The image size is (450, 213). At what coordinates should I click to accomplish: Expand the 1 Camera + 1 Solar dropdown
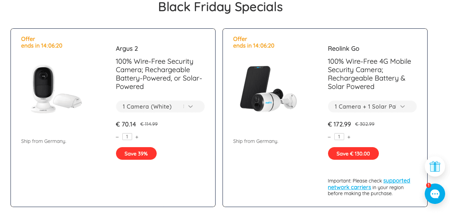click(x=372, y=106)
